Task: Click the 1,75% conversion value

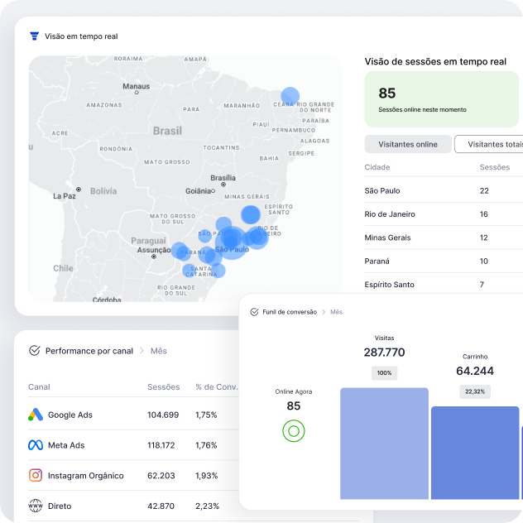Action: 206,415
